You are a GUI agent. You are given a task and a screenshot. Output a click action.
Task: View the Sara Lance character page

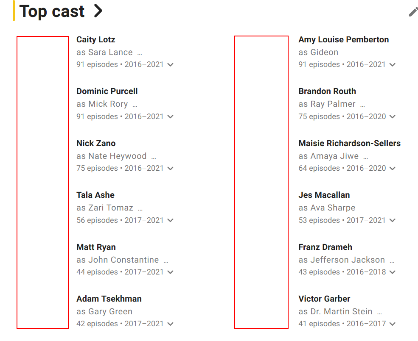pyautogui.click(x=110, y=53)
